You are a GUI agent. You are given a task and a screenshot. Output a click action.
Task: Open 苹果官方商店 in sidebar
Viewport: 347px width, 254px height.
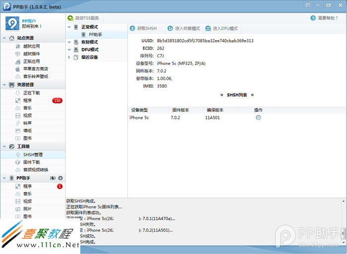[x=33, y=69]
